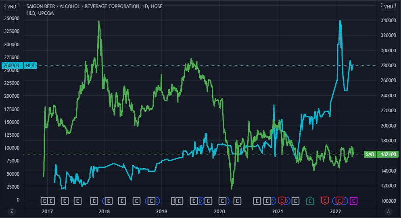Click the 340000 value on the right price scale
The height and width of the screenshot is (218, 401).
388,21
